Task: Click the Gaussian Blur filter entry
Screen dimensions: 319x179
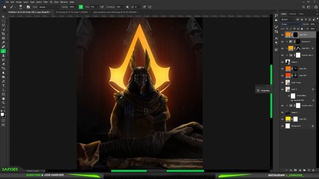Action: (299, 100)
